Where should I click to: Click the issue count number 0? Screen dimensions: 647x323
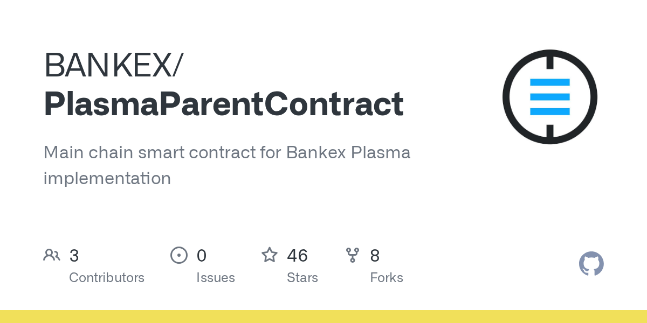202,256
